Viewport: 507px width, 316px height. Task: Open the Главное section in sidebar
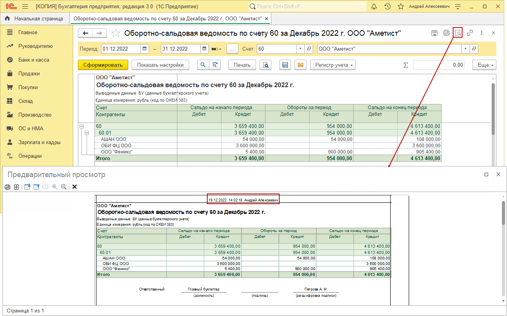tap(28, 32)
